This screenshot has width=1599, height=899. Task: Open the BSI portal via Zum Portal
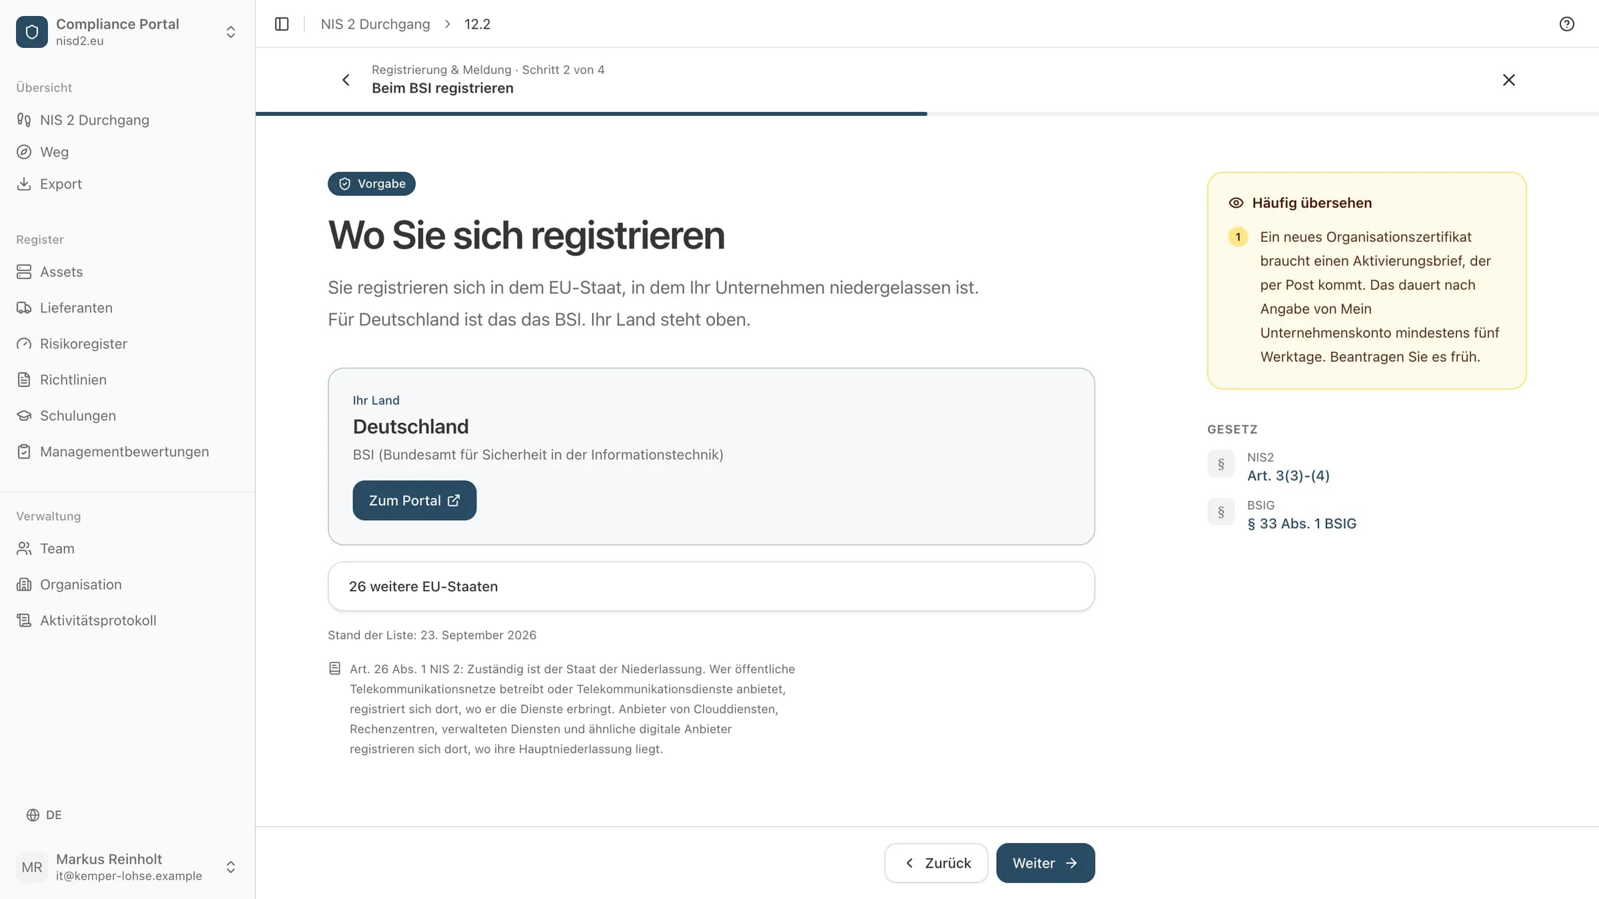click(x=414, y=501)
